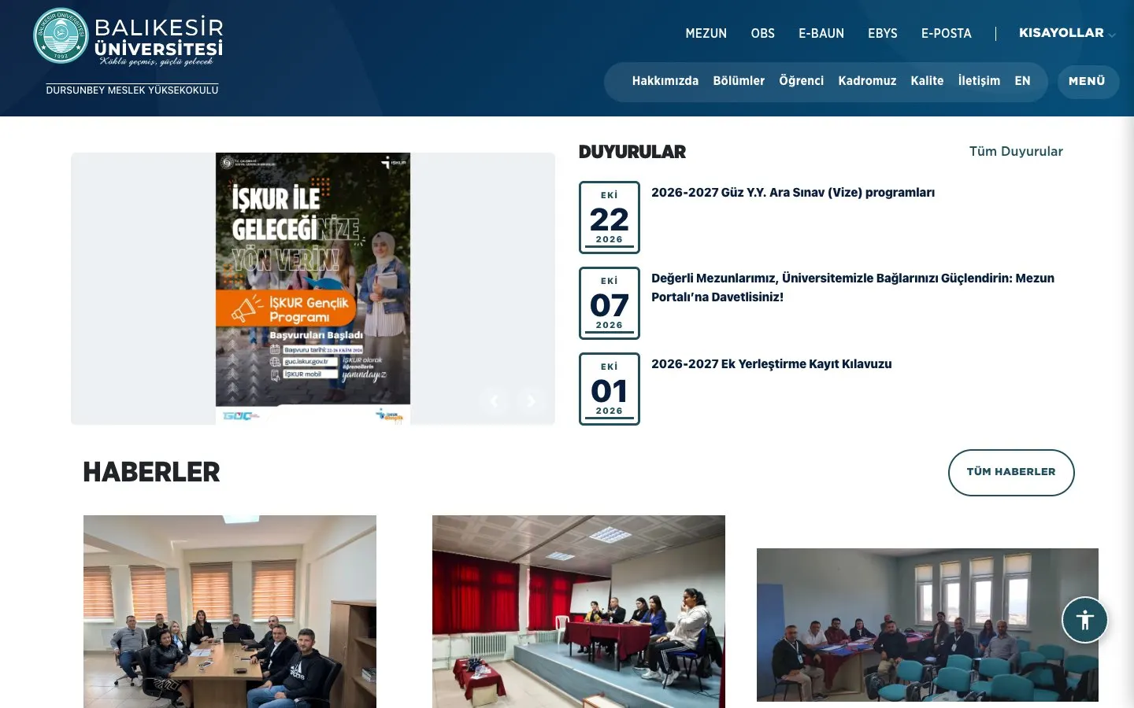The height and width of the screenshot is (708, 1134).
Task: Open the news photo with teal chairs
Action: click(x=928, y=625)
